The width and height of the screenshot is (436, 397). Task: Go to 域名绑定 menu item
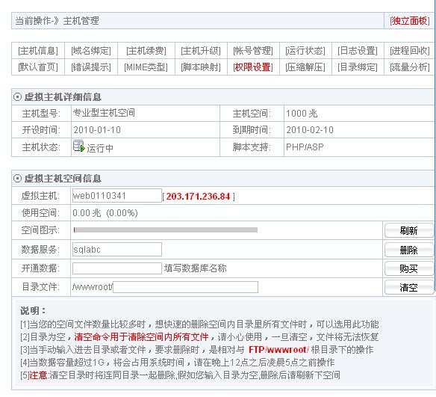[x=91, y=51]
